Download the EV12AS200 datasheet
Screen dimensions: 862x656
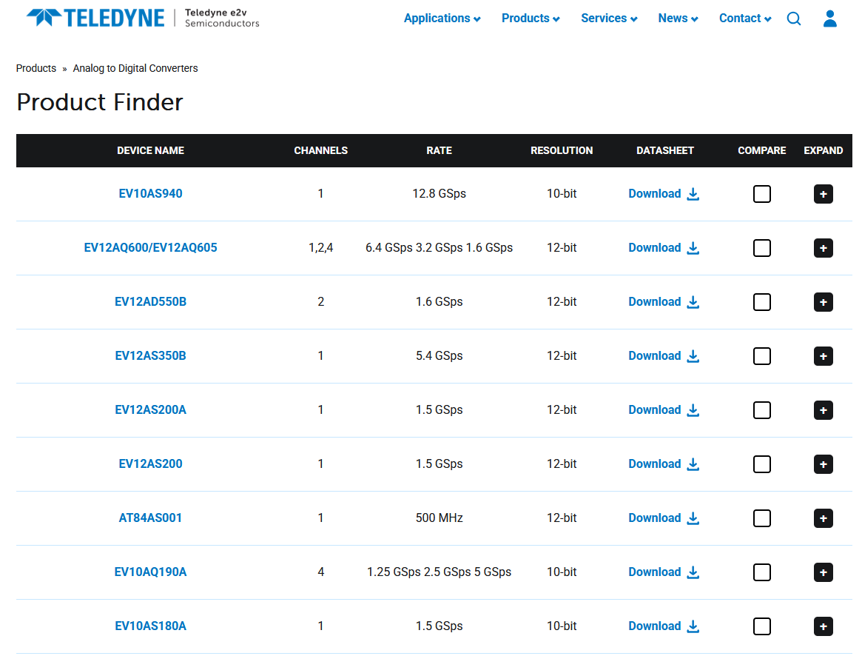point(664,464)
